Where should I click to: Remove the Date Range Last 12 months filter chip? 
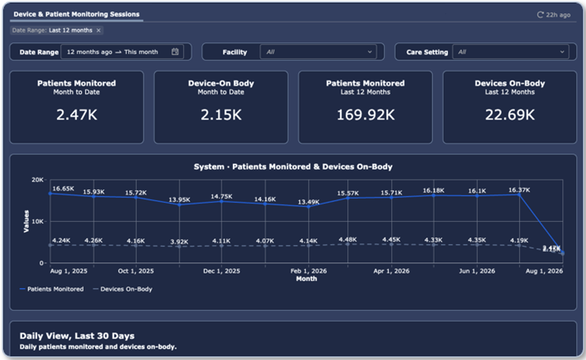click(x=99, y=30)
